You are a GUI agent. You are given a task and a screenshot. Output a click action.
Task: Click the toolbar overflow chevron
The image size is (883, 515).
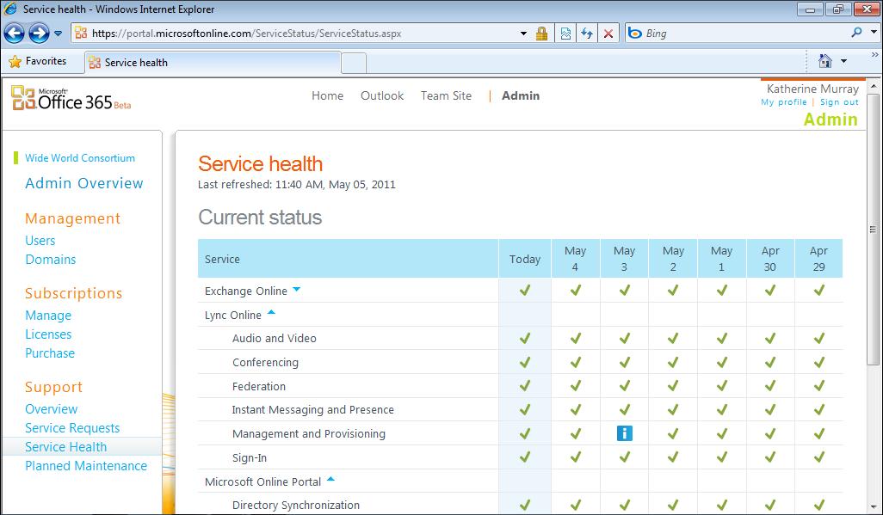874,55
